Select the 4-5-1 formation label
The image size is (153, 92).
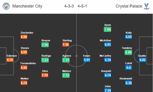point(82,6)
